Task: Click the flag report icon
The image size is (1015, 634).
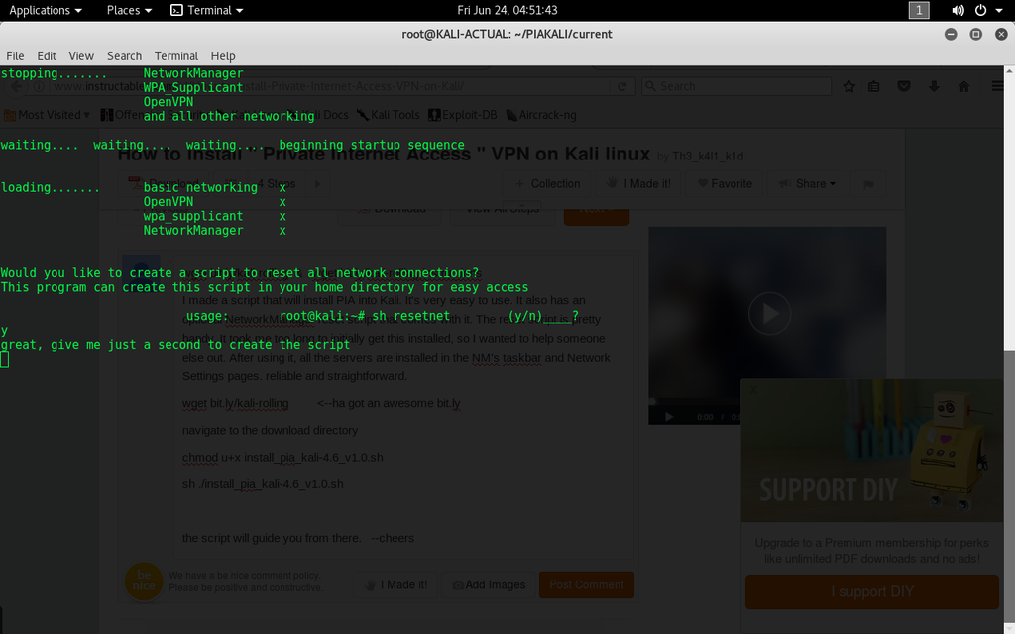Action: (x=868, y=184)
